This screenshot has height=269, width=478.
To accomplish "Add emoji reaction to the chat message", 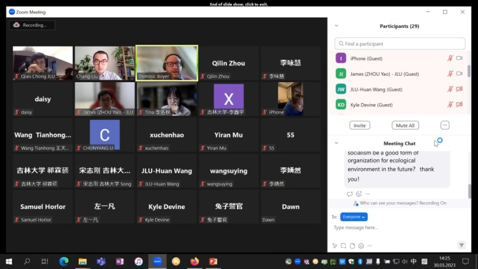I will pyautogui.click(x=358, y=194).
